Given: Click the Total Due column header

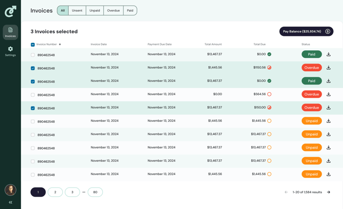Looking at the screenshot, I should [260, 44].
